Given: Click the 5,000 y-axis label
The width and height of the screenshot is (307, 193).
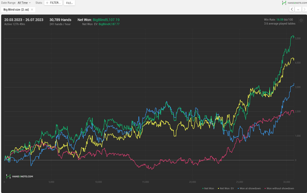Looking at the screenshot, I should point(298,38).
